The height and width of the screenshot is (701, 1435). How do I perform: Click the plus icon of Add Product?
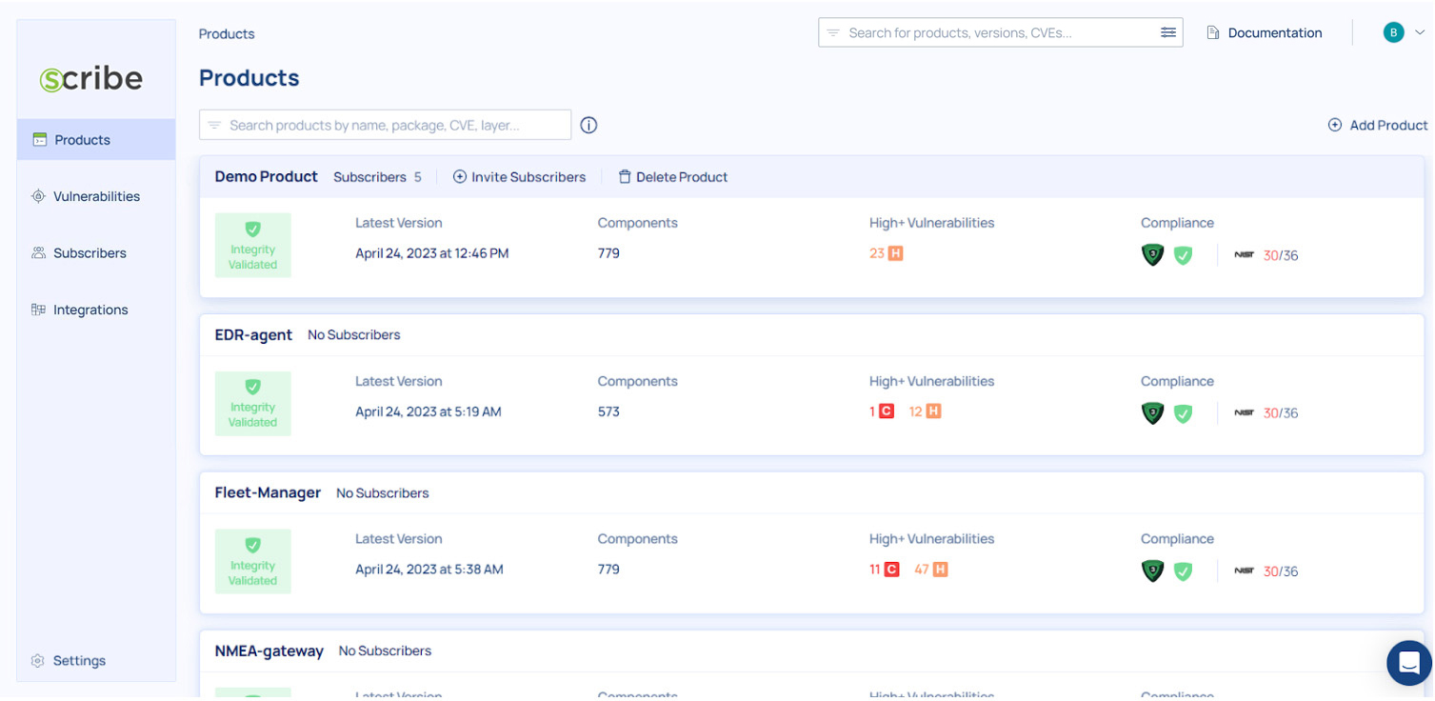coord(1335,125)
